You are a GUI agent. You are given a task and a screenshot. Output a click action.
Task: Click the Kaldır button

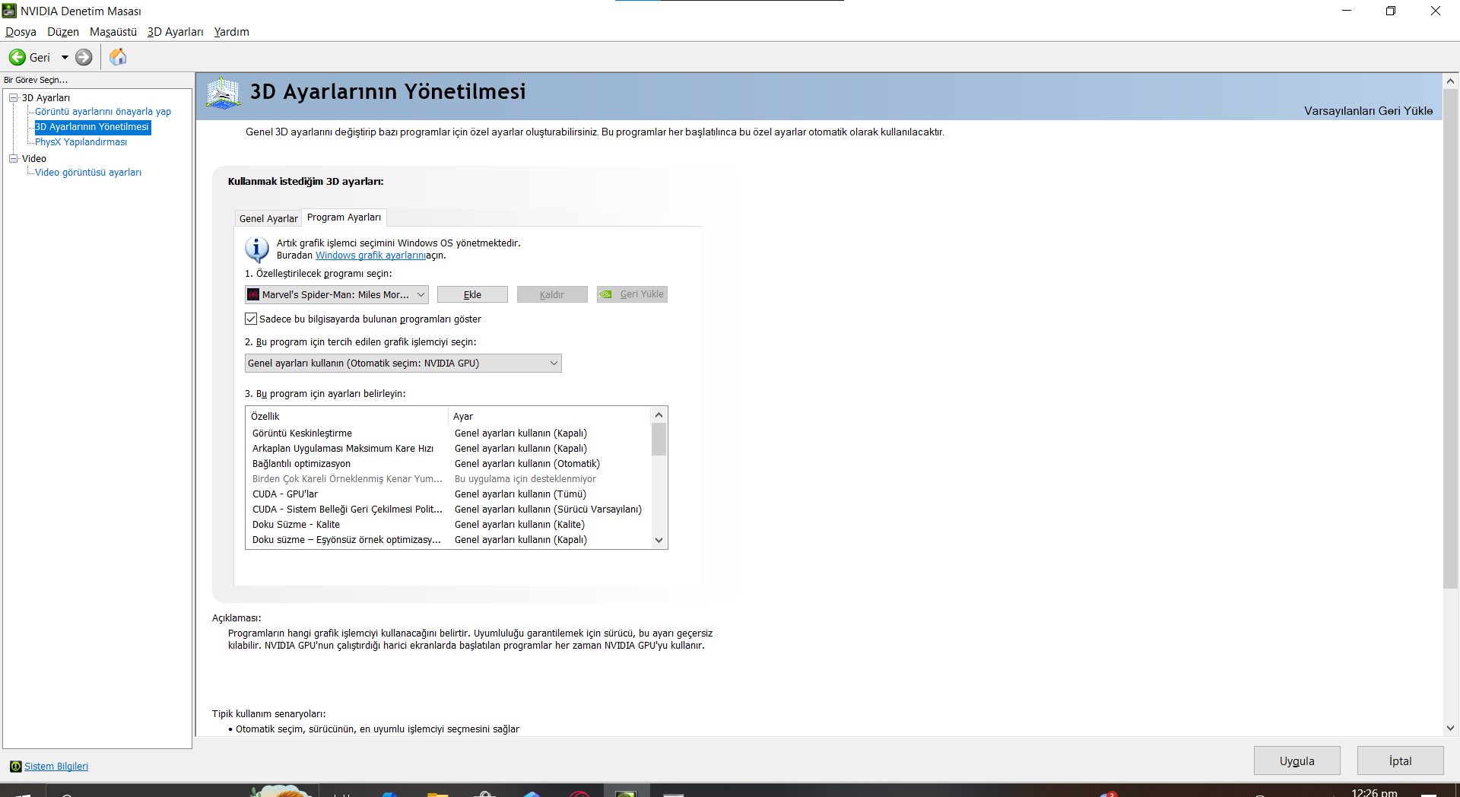552,294
